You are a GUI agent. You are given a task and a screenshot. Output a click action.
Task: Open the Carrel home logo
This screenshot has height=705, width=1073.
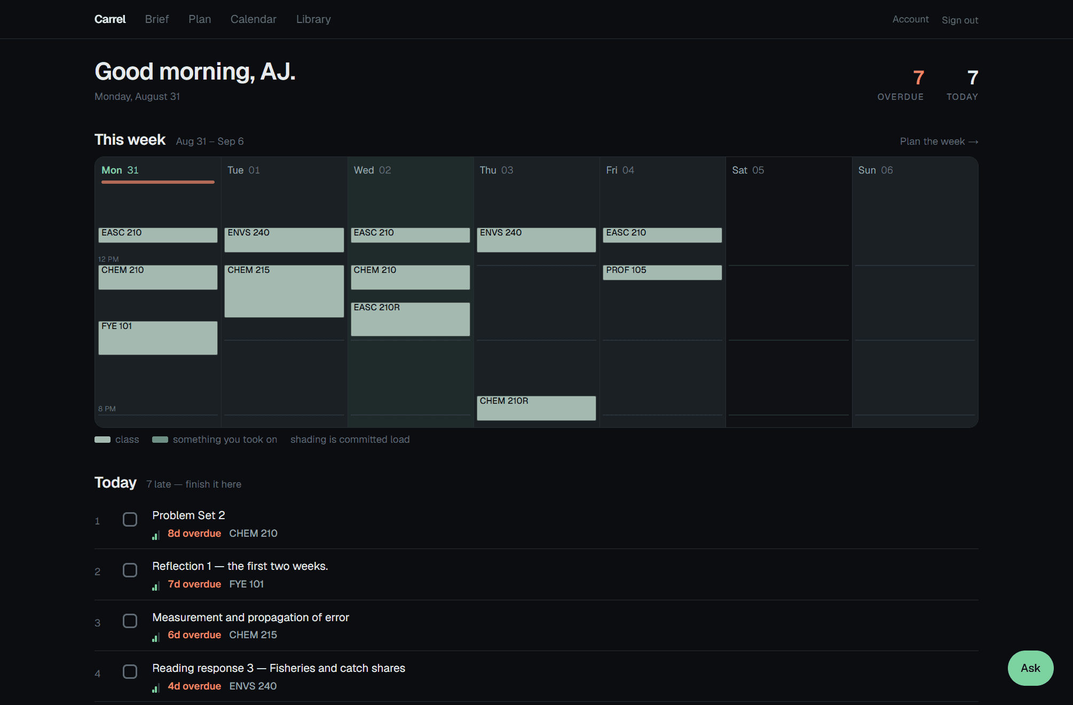pos(110,19)
